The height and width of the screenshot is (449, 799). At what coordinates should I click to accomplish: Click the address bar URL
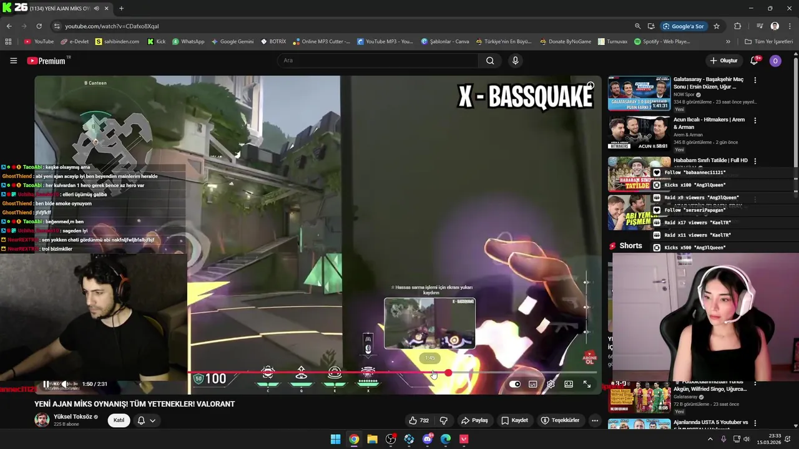112,26
